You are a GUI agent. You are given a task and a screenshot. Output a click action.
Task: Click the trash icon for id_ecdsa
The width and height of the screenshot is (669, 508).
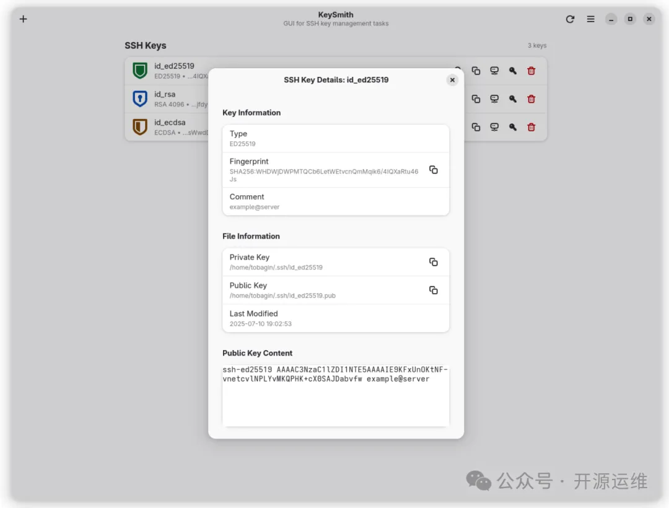coord(531,127)
